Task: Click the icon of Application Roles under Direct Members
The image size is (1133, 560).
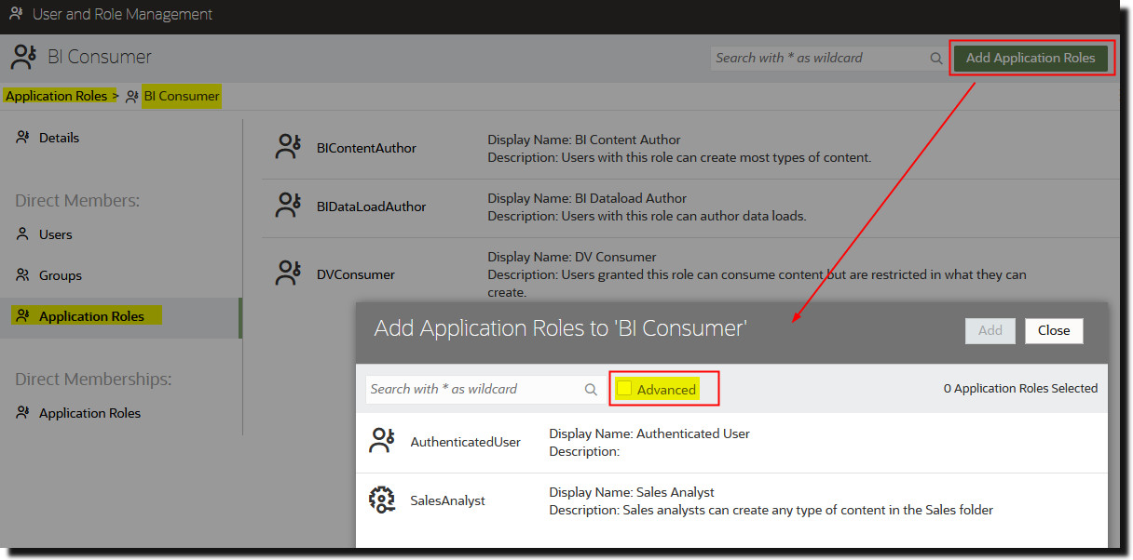Action: coord(23,316)
